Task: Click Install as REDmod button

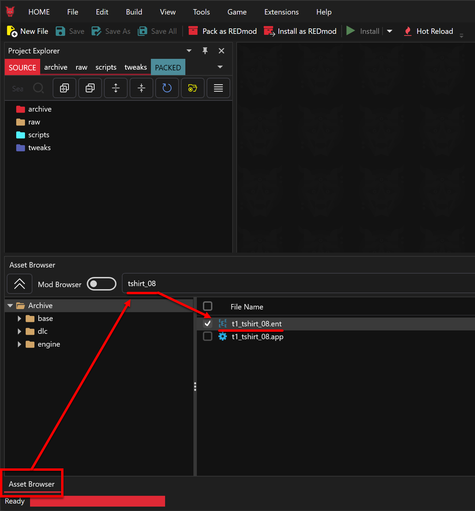Action: click(x=300, y=31)
